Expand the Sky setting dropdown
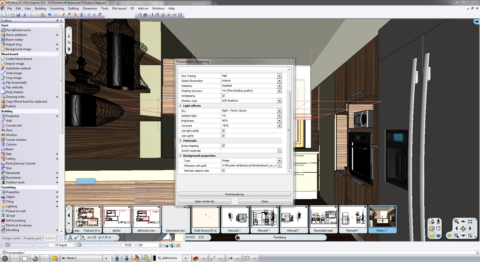The image size is (480, 262). 279,111
